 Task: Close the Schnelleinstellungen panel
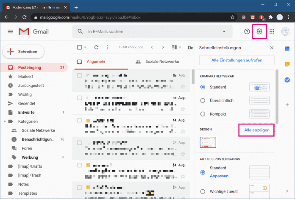pos(272,48)
